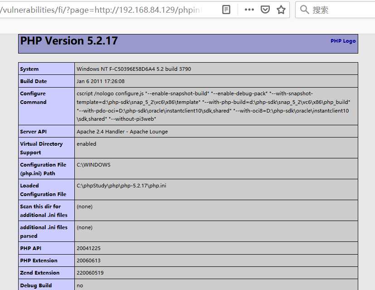Select the Debug Build no value
The height and width of the screenshot is (290, 375).
[80, 285]
